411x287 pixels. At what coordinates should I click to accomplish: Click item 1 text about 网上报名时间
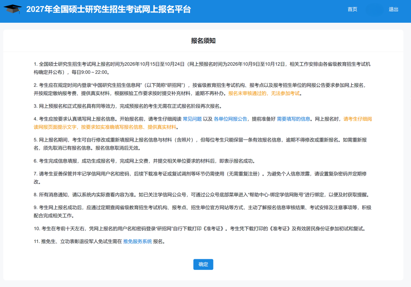(202, 68)
